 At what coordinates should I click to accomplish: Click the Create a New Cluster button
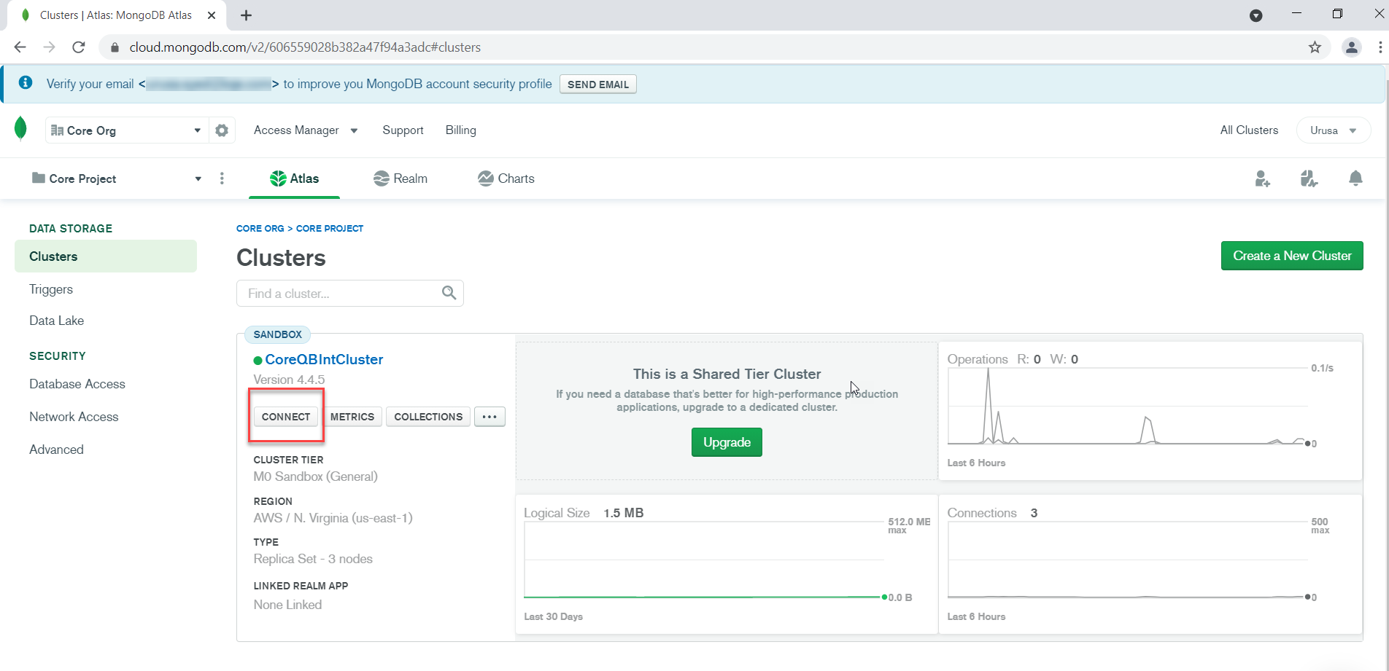click(1291, 256)
